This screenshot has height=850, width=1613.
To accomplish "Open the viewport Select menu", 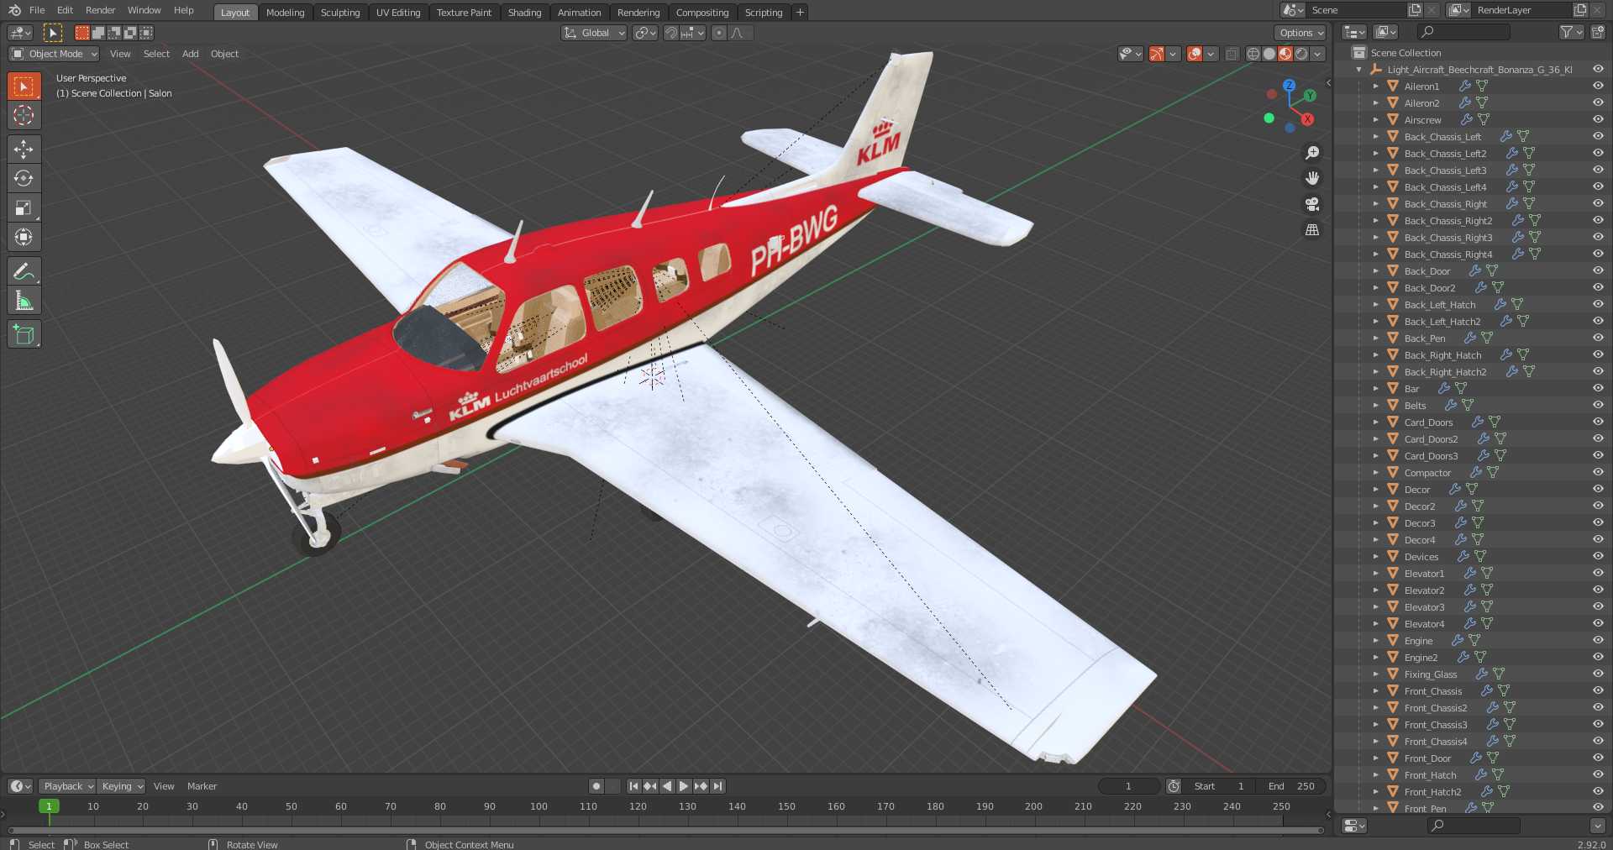I will [156, 54].
